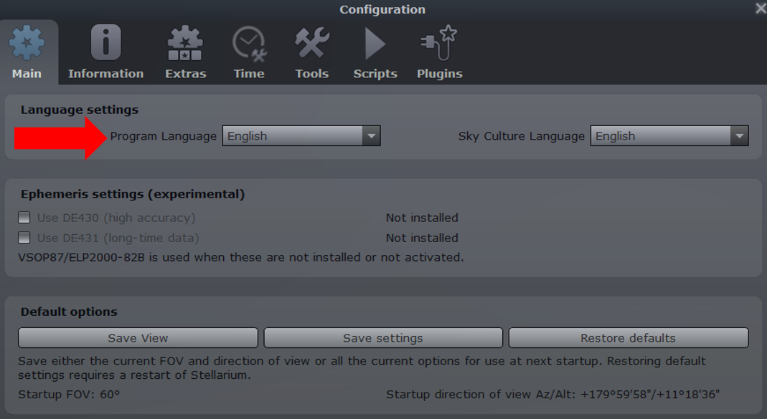Click the Tools wrench-and-hammer icon
Screen dimensions: 767x419
(x=312, y=43)
